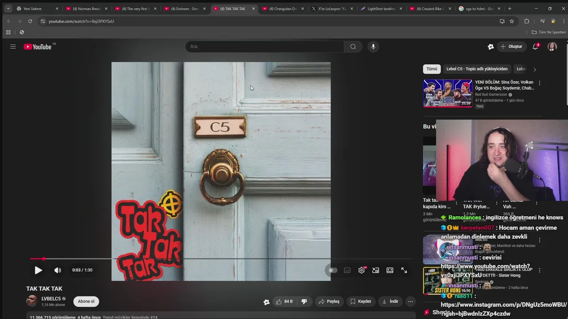Viewport: 568px width, 319px height.
Task: Enable theater mode view
Action: coord(390,270)
